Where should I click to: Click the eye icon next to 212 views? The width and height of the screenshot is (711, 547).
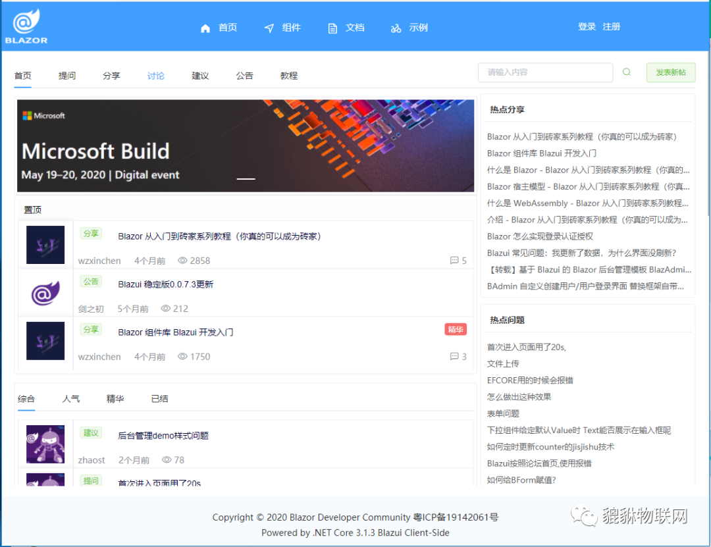[165, 309]
